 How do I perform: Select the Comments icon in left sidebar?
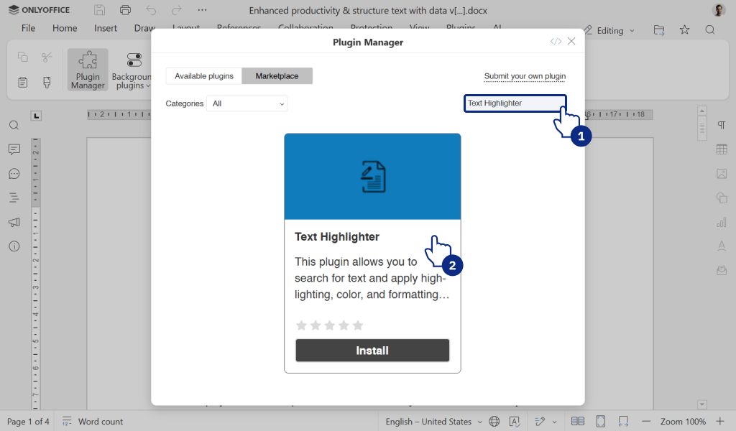point(14,149)
